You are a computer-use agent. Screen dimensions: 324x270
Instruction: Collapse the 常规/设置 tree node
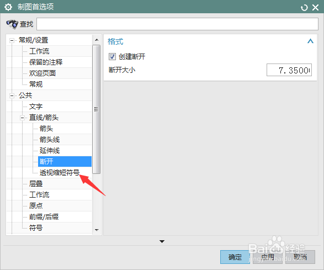tap(12, 40)
